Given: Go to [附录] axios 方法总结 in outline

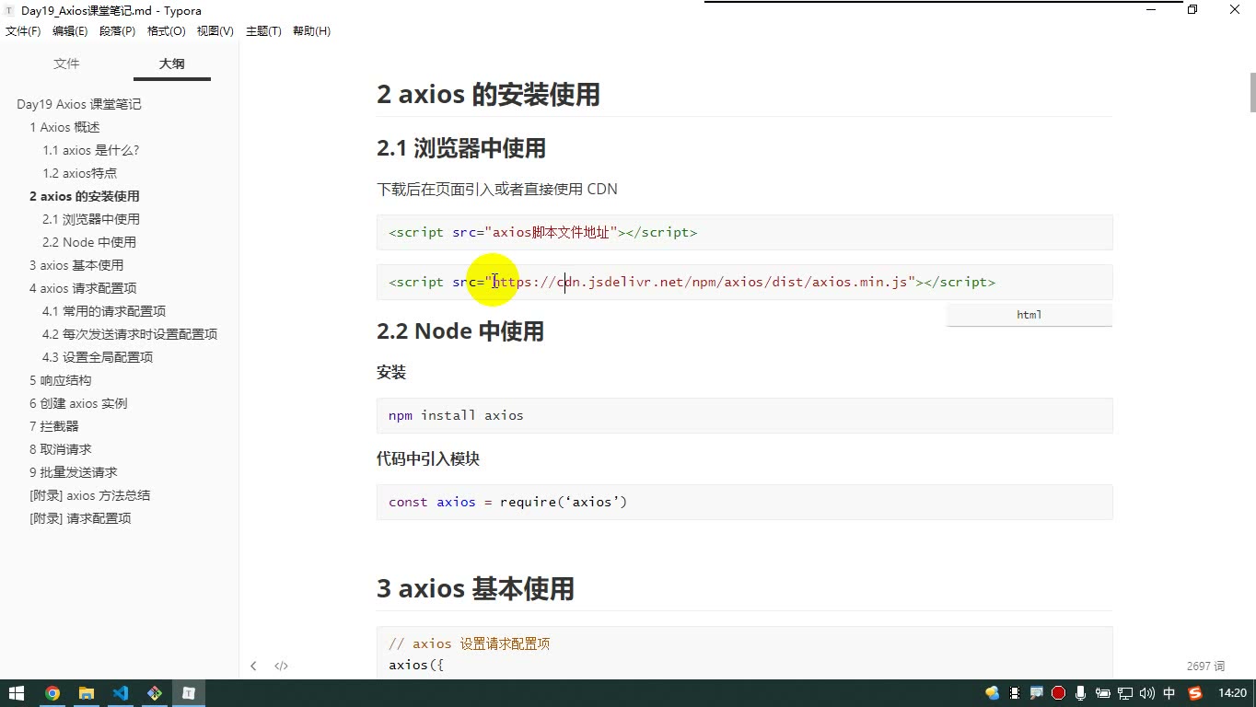Looking at the screenshot, I should [x=90, y=495].
